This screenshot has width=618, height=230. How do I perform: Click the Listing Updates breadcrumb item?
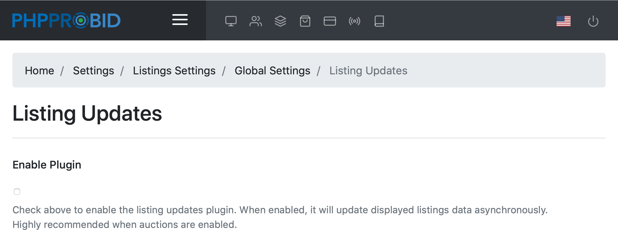(x=368, y=70)
